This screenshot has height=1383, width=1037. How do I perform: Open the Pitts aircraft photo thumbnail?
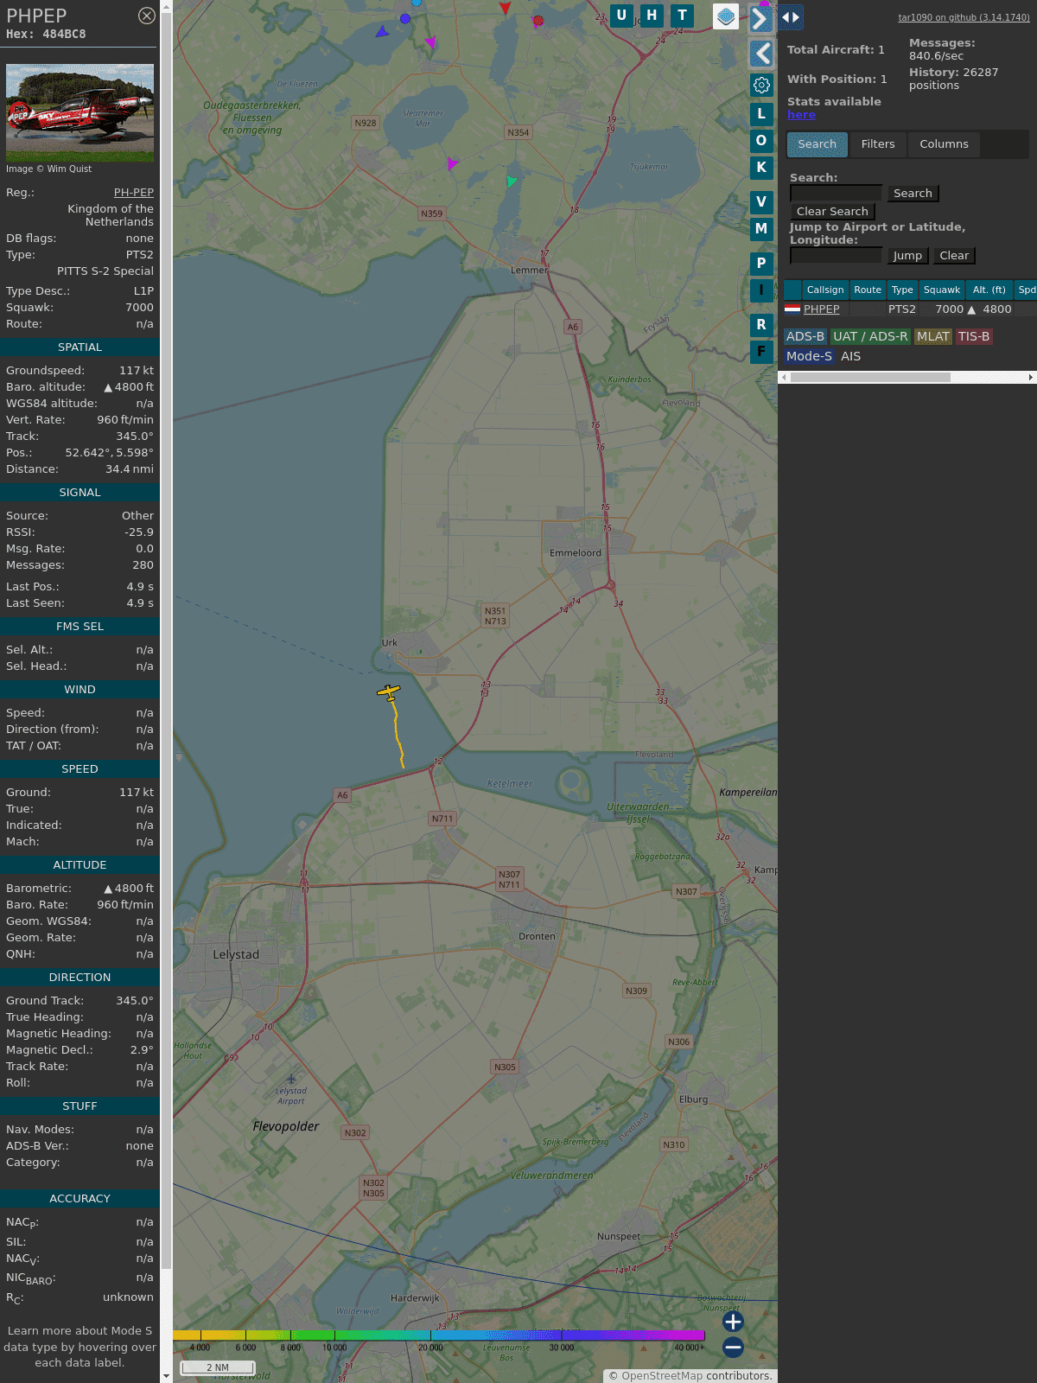[x=80, y=112]
